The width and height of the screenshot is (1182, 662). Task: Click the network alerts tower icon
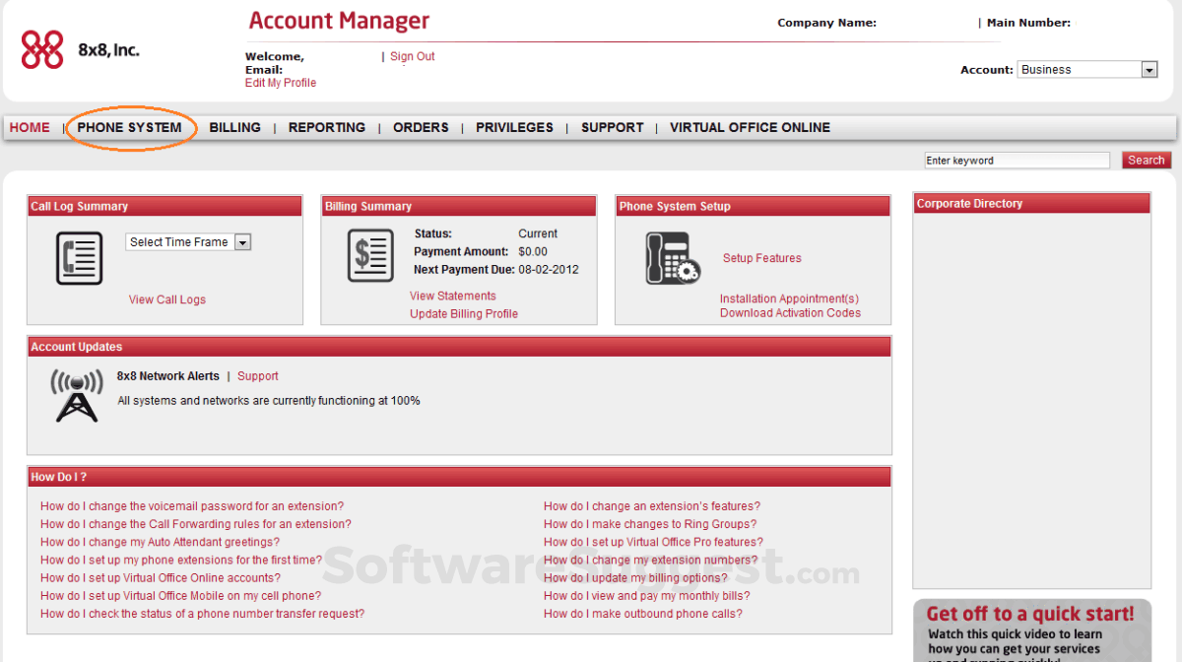click(77, 397)
